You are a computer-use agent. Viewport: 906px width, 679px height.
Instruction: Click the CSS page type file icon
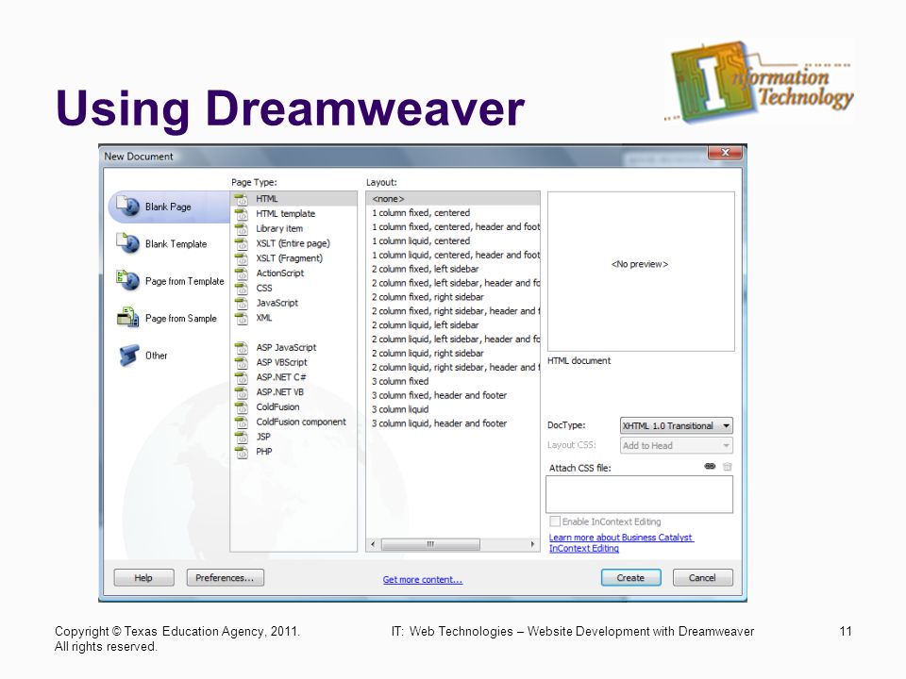click(x=242, y=289)
